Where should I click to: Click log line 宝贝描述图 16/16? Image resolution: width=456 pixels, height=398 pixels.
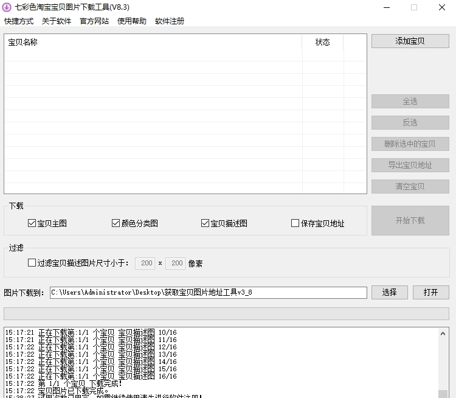point(91,376)
